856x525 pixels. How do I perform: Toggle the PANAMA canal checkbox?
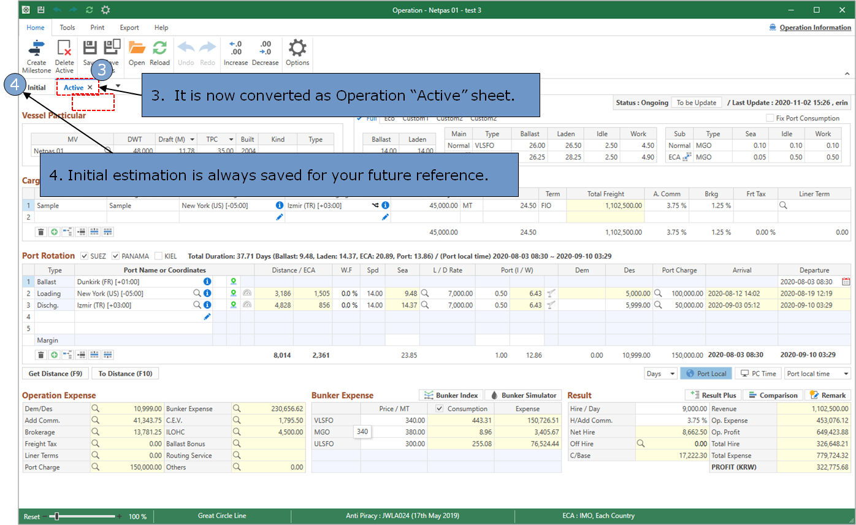click(x=116, y=256)
